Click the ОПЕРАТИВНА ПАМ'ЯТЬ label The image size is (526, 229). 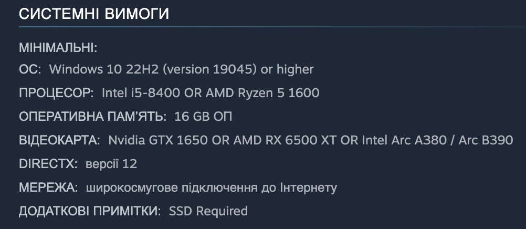point(92,117)
